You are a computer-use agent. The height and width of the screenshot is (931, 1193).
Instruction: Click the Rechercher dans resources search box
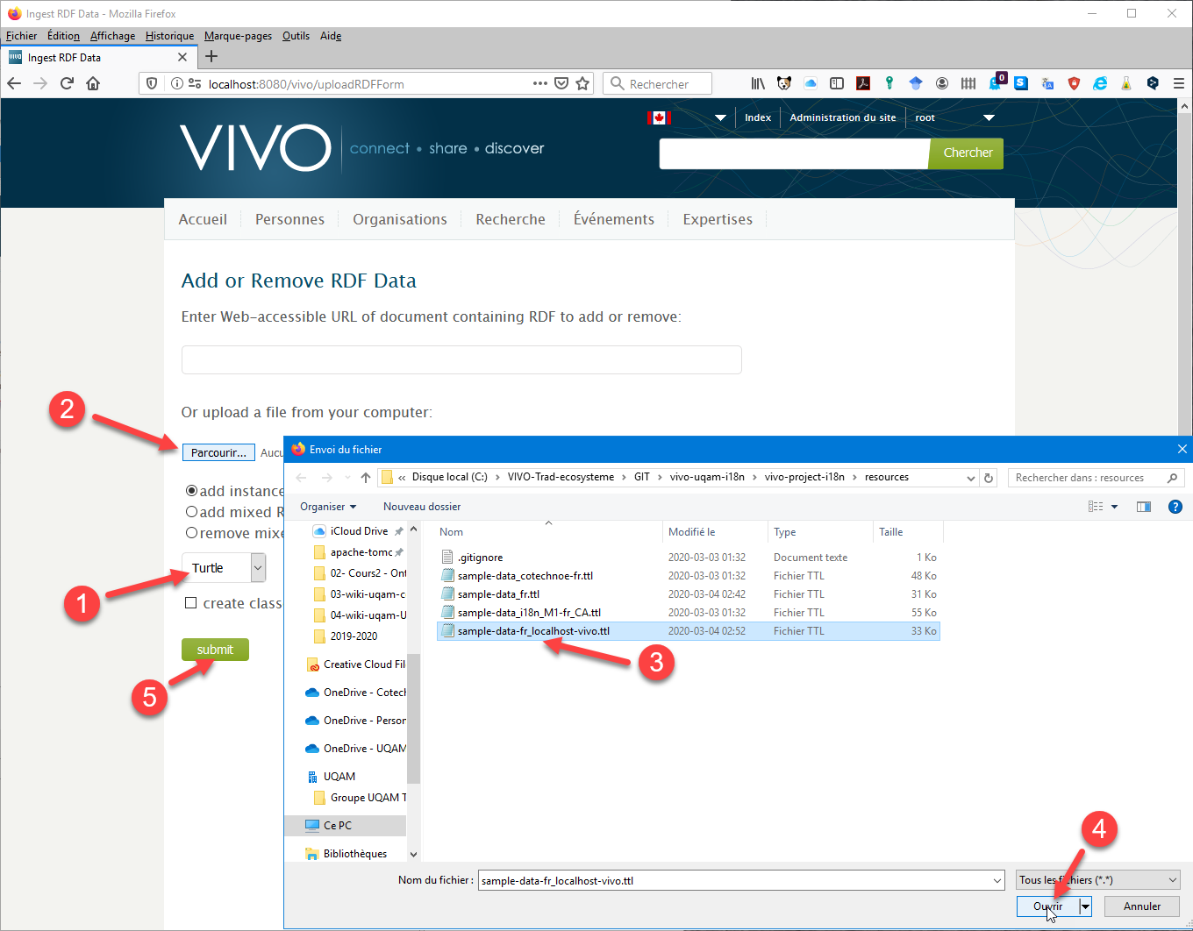tap(1096, 478)
